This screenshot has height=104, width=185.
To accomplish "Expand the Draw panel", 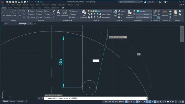I will tap(14, 21).
